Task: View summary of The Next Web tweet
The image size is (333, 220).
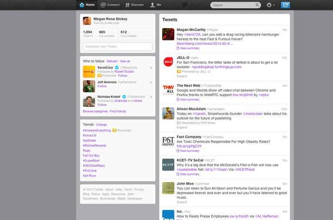Action: click(188, 100)
